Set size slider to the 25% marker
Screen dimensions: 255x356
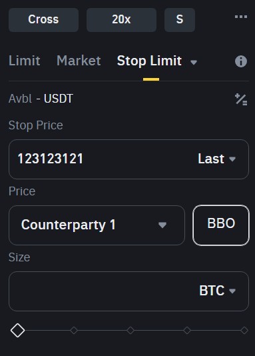pos(74,331)
